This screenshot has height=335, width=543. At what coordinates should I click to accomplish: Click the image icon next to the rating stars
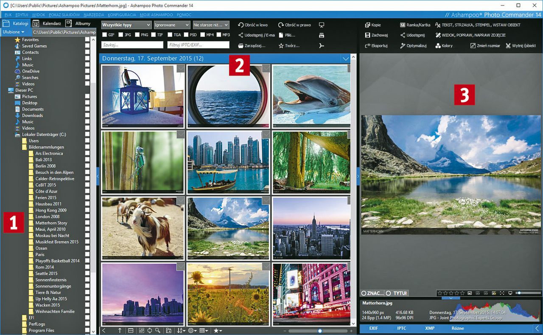[x=470, y=293]
